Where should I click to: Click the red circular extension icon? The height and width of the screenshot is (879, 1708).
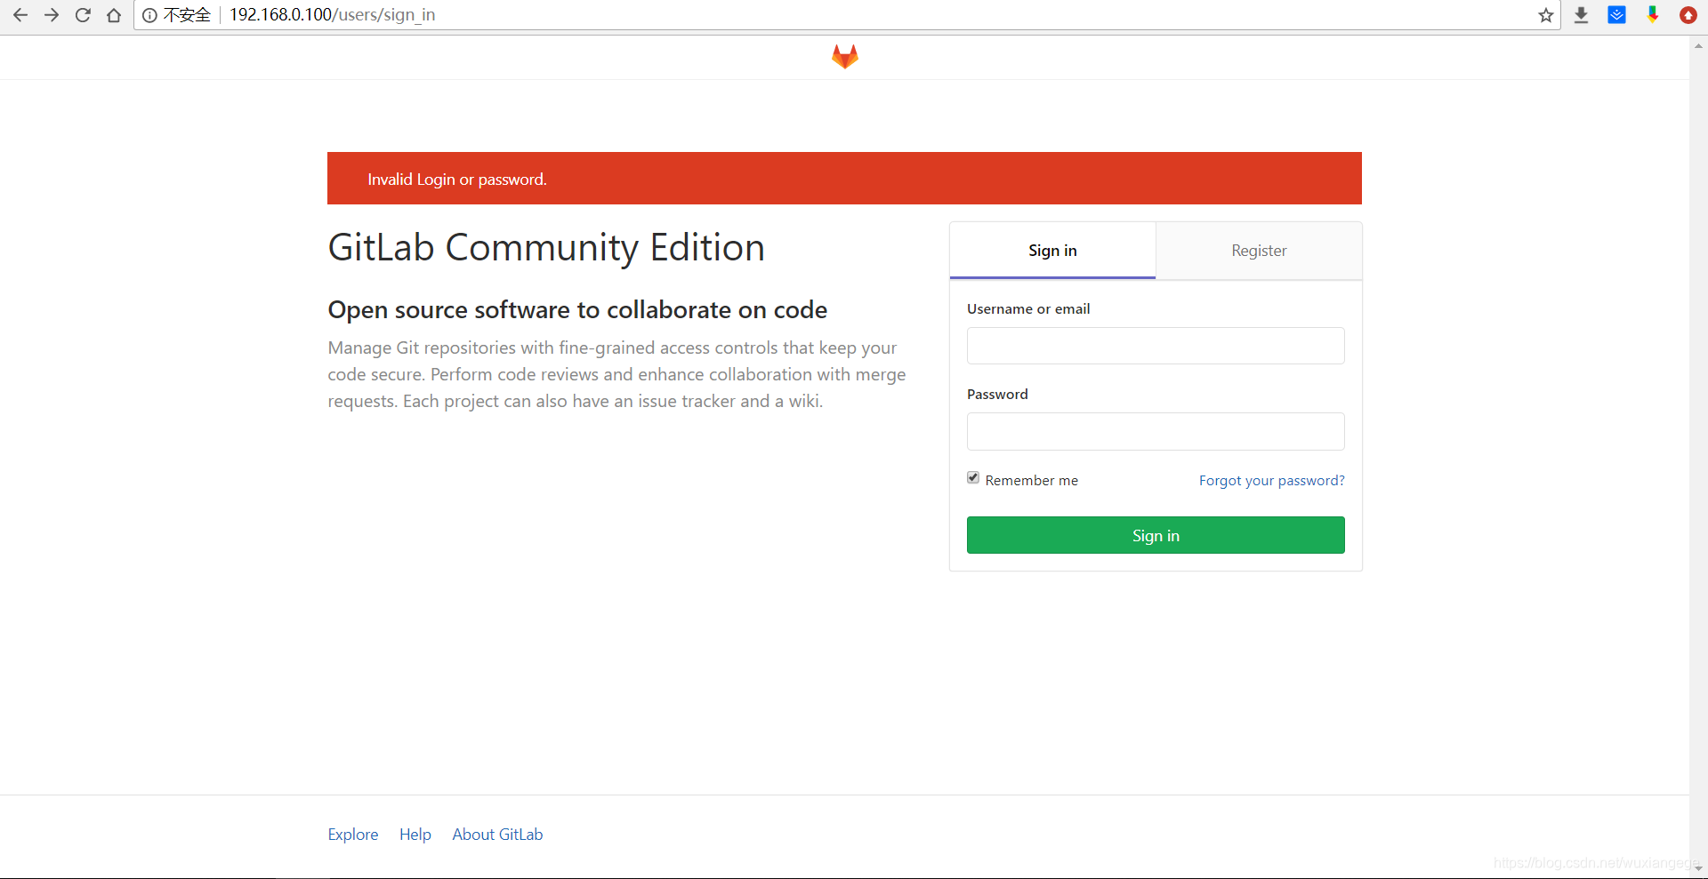(x=1688, y=15)
